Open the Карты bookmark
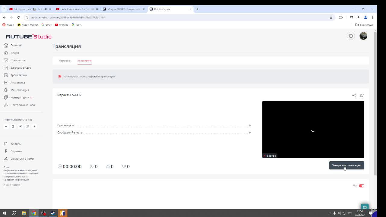Viewport: 386px width, 217px height. 77,25
